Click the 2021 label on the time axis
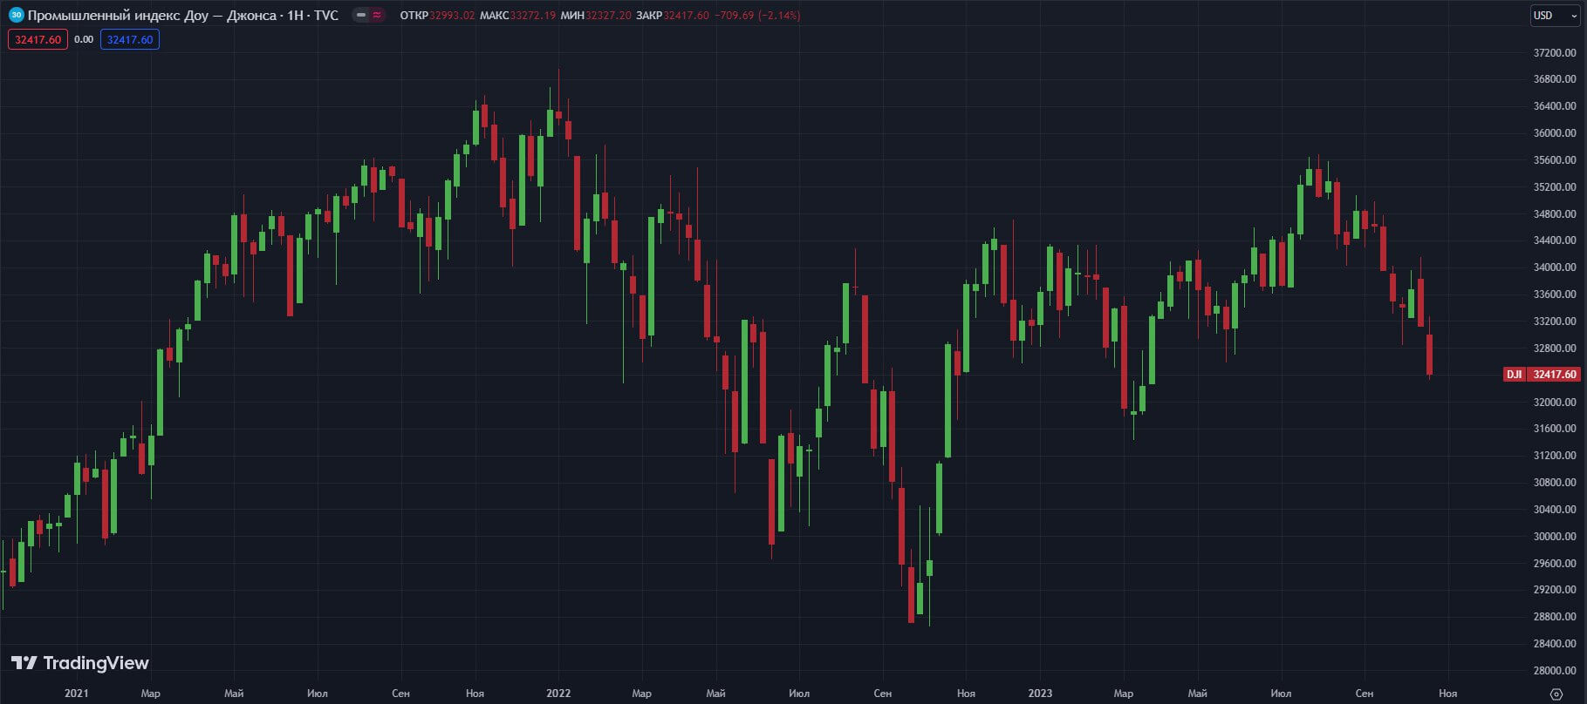 pyautogui.click(x=77, y=694)
